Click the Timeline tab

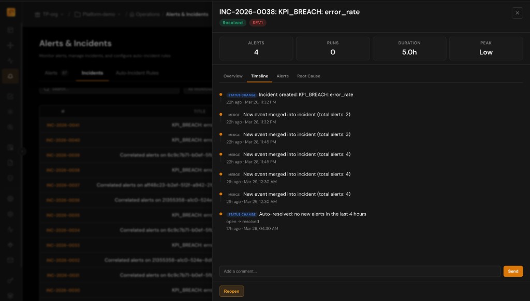click(260, 76)
